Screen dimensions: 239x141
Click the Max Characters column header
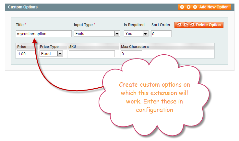pos(135,47)
